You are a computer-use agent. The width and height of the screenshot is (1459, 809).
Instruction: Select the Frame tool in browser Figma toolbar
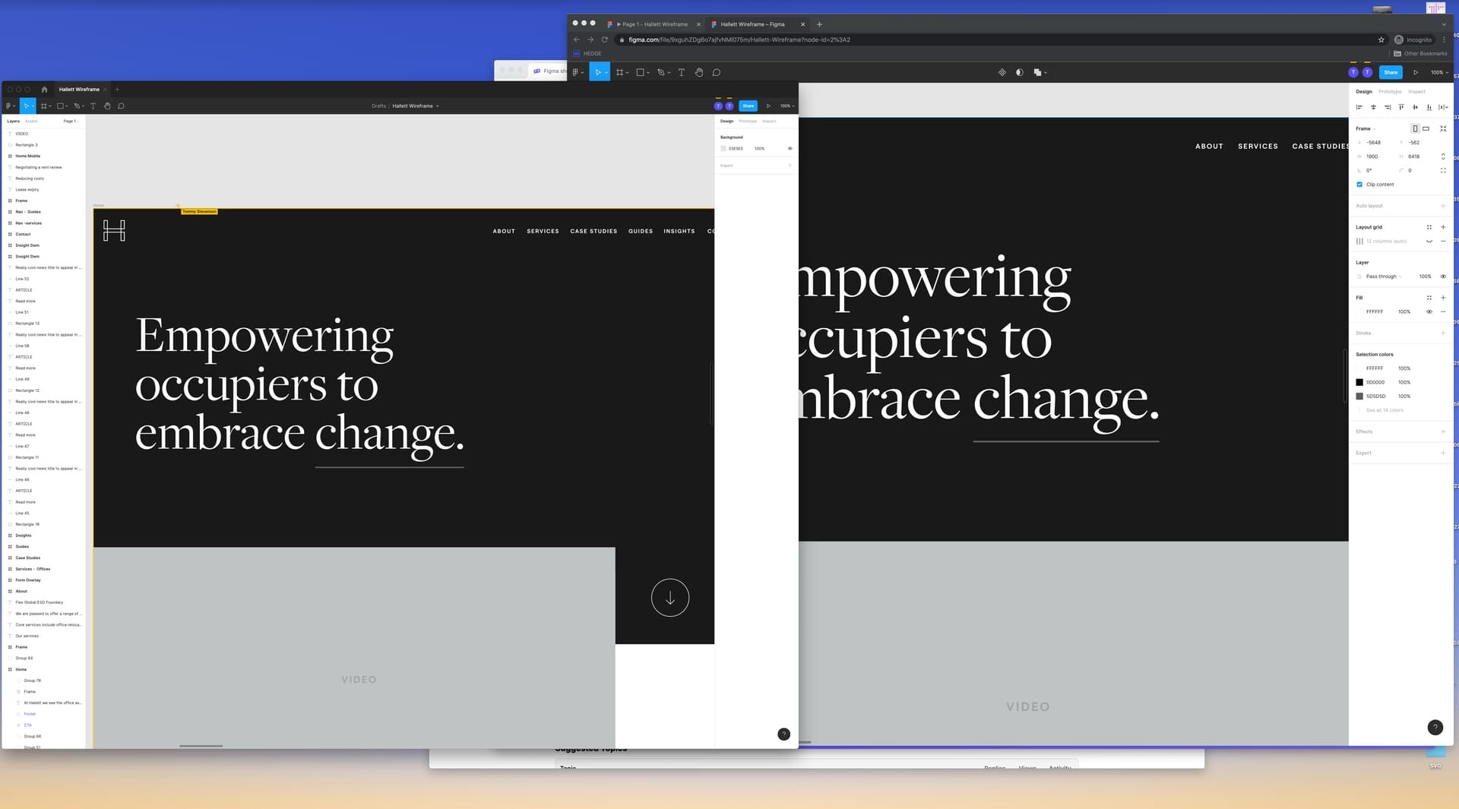[x=620, y=73]
